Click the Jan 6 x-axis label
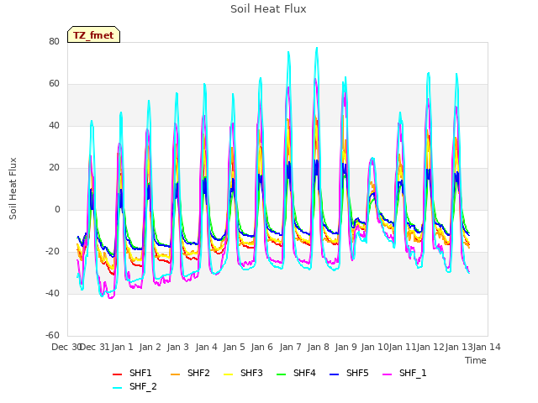The height and width of the screenshot is (403, 538). 262,347
